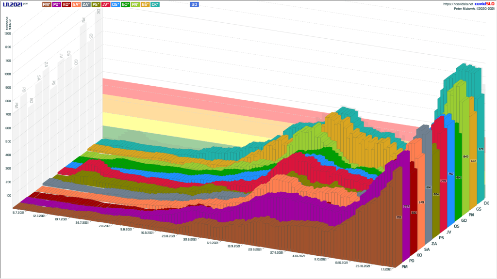The height and width of the screenshot is (279, 497).
Task: Click the covidSLO logo text
Action: point(484,3)
